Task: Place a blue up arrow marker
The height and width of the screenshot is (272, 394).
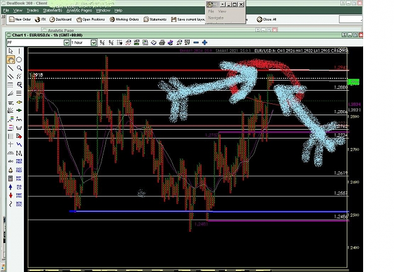Action: tap(11, 187)
